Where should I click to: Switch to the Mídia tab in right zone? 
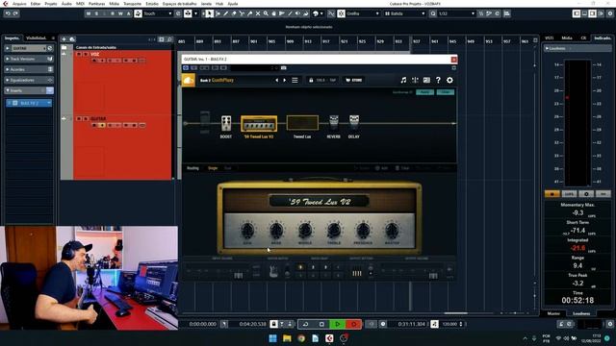click(567, 38)
